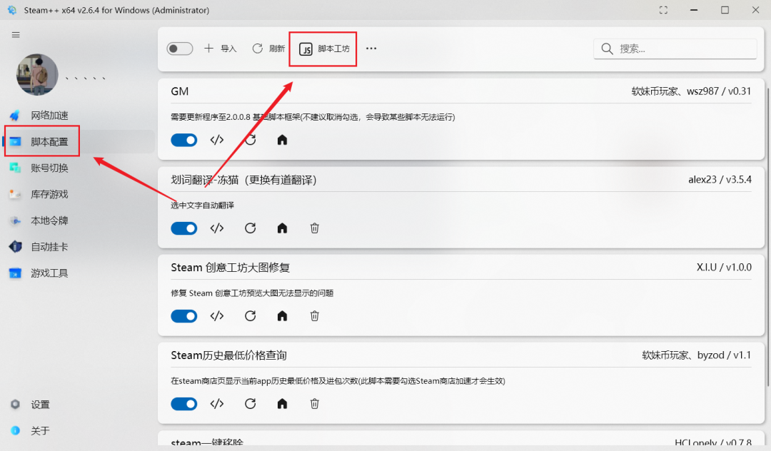Screen dimensions: 771x451
Task: Open the 关于 page
Action: coord(40,431)
